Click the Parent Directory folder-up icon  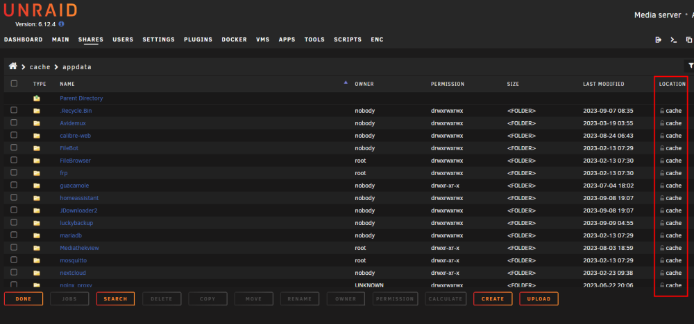[36, 98]
